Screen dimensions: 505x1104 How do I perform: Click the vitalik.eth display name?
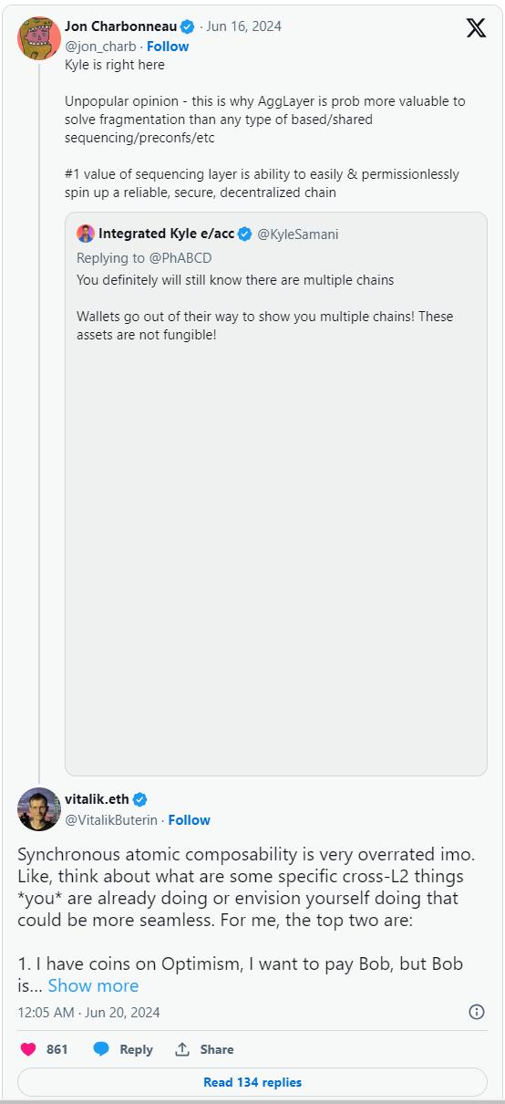click(98, 799)
